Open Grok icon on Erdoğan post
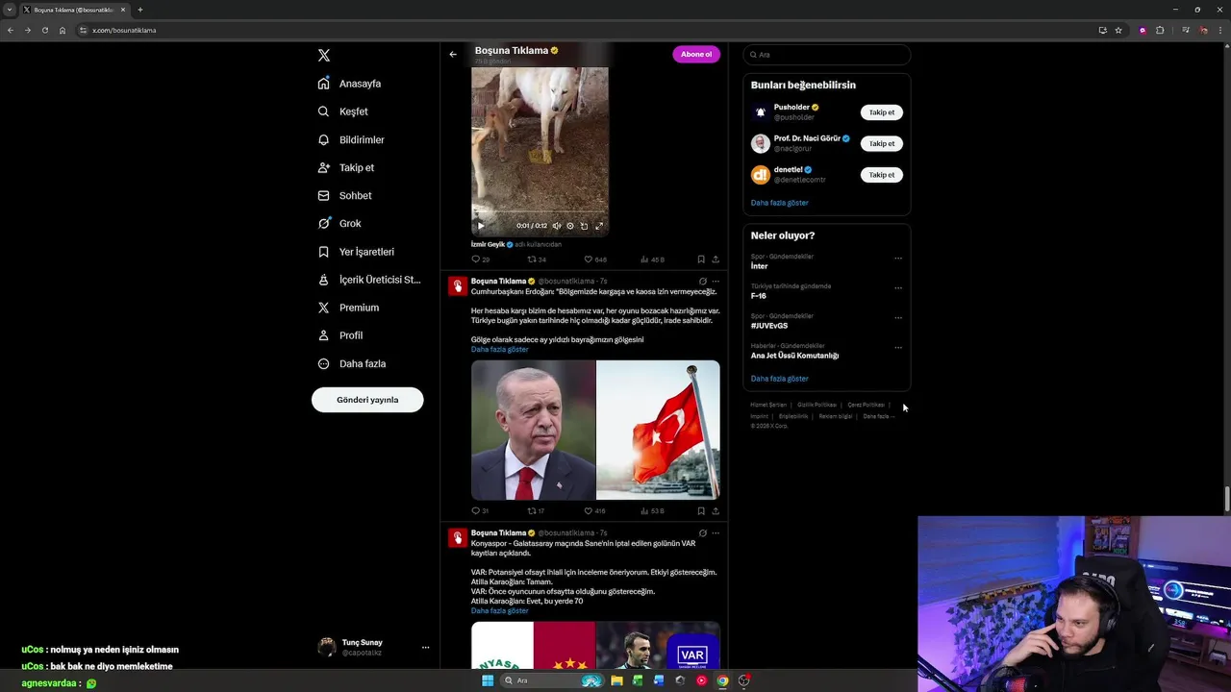 tap(702, 282)
